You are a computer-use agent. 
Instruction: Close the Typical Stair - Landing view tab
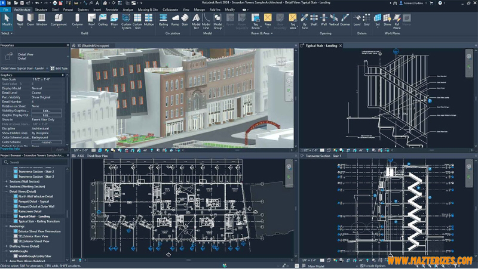click(341, 46)
